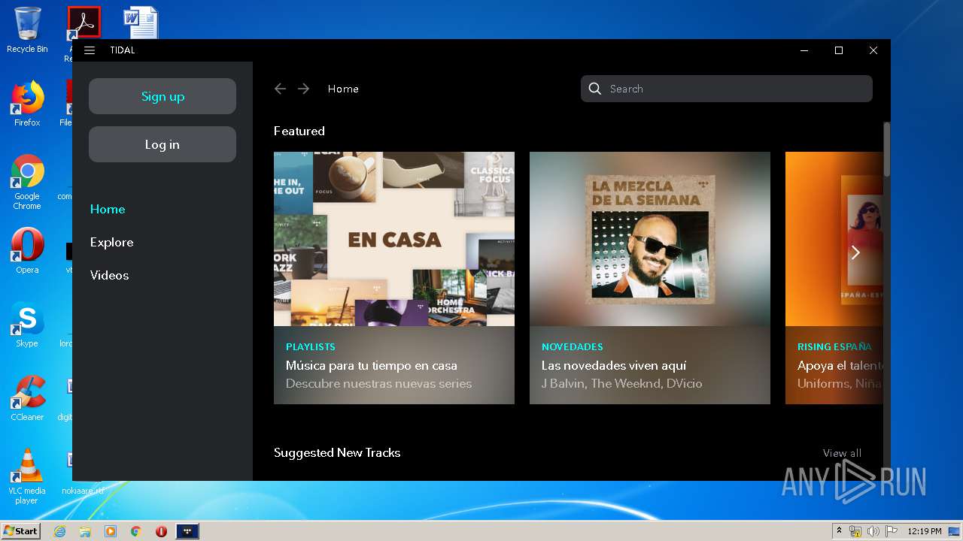Open 'Música para tu tiempo en casa' title

pos(372,366)
